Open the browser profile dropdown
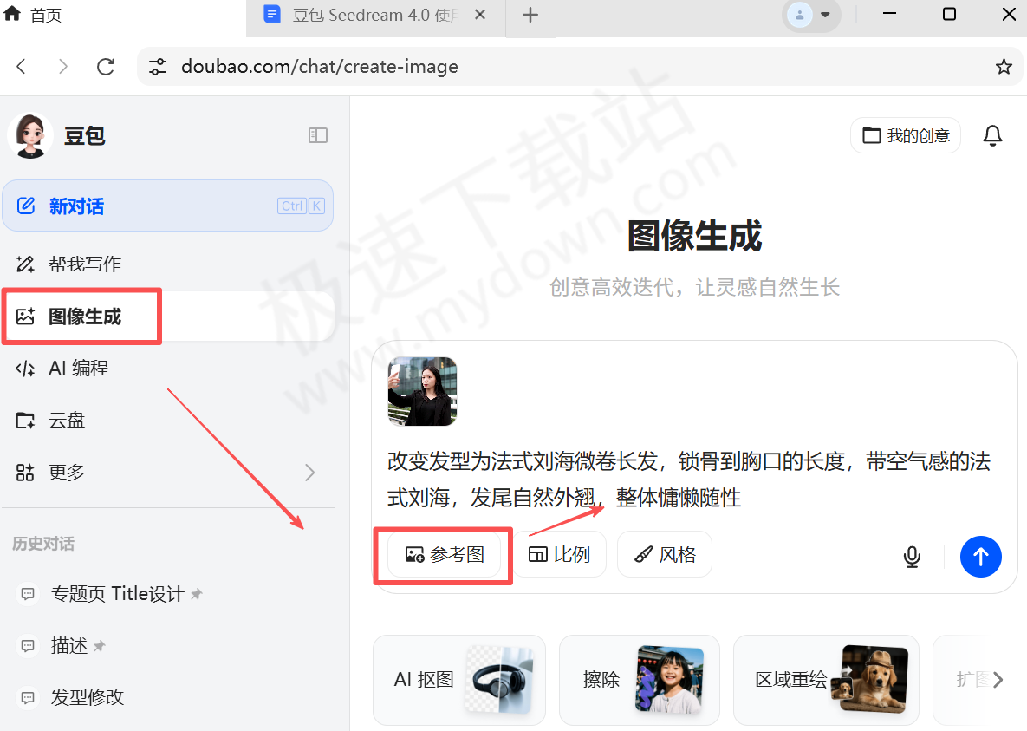This screenshot has width=1027, height=731. click(x=810, y=14)
